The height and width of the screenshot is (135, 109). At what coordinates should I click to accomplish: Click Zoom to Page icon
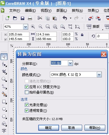point(63,27)
